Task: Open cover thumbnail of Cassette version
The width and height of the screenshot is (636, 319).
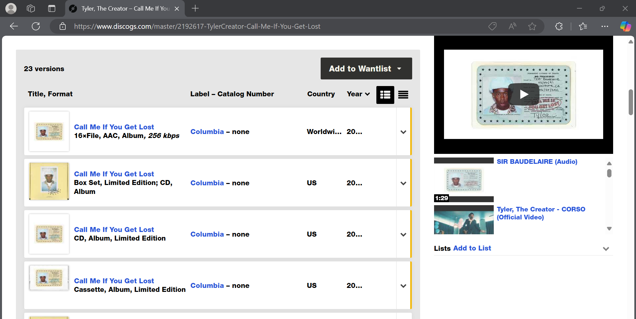Action: pos(49,278)
